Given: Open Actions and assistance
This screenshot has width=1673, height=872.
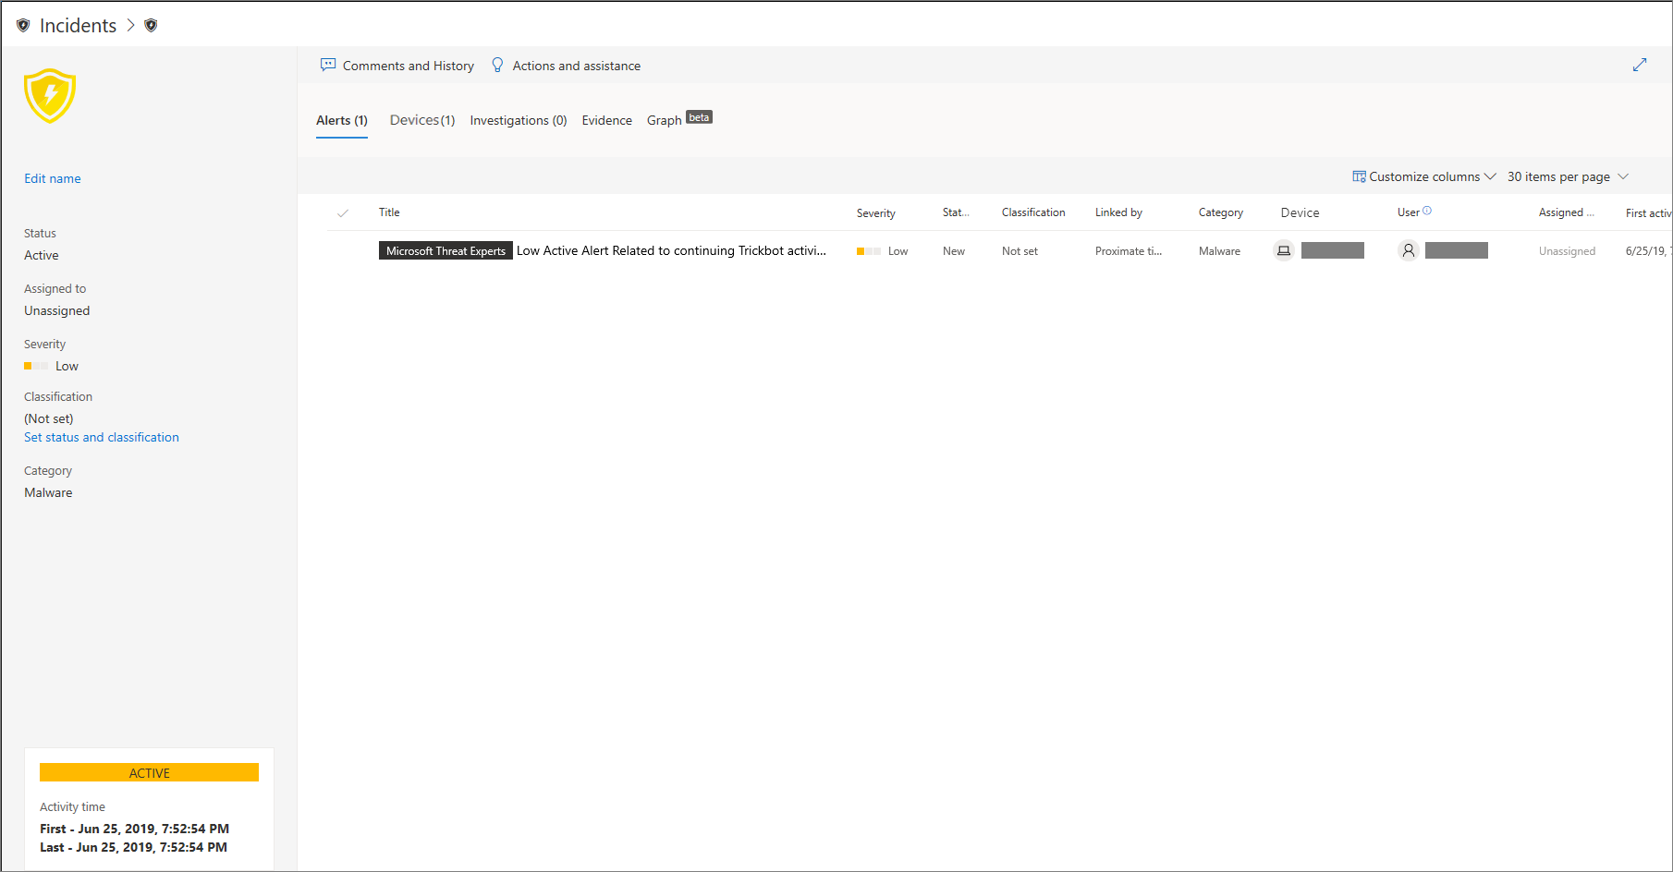Looking at the screenshot, I should 566,66.
